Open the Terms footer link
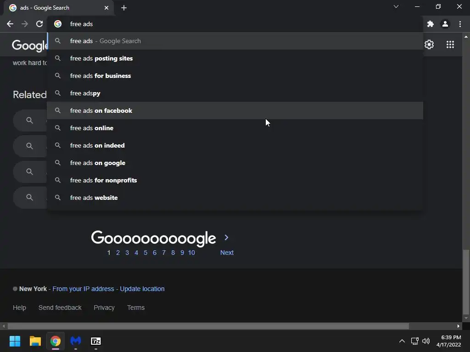The width and height of the screenshot is (470, 352). (x=136, y=308)
